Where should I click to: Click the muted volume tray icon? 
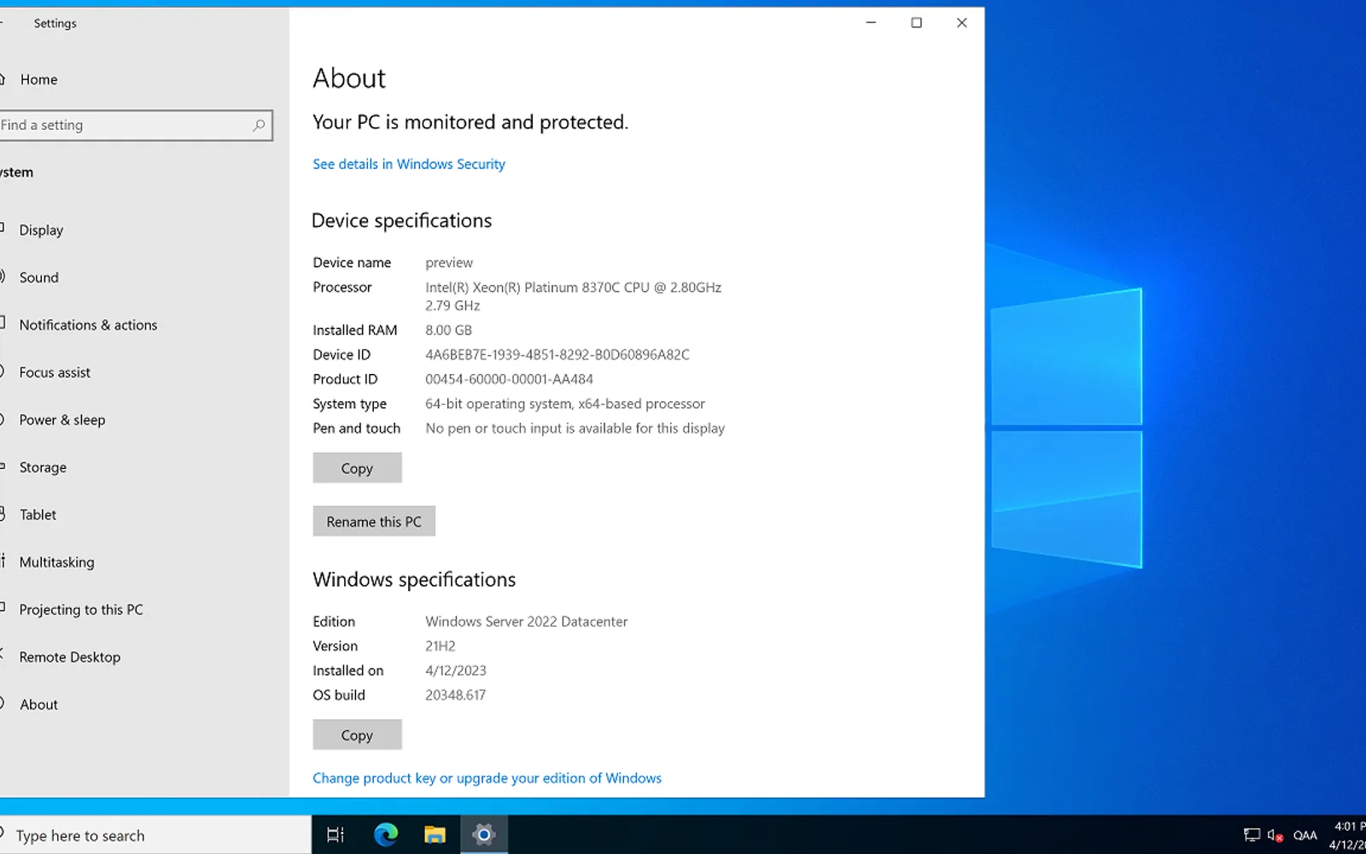[1276, 835]
